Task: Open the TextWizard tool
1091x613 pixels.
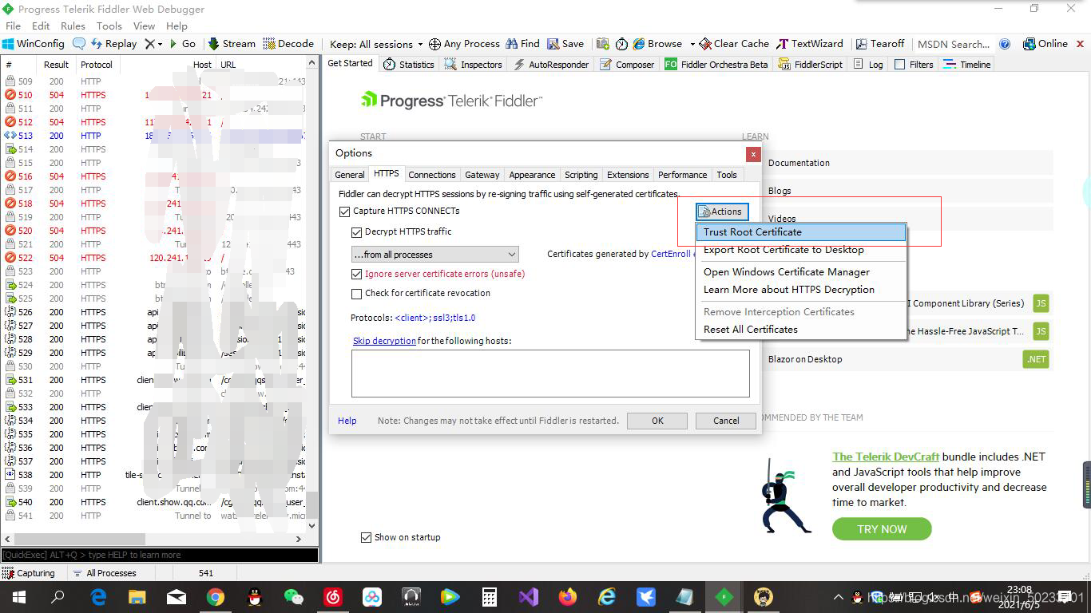Action: tap(810, 44)
